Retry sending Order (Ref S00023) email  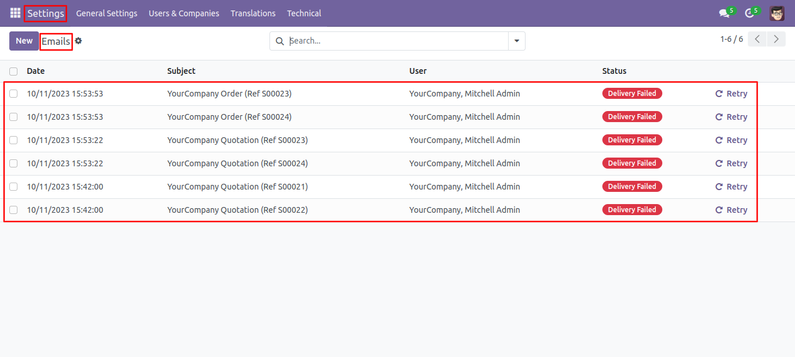click(731, 94)
